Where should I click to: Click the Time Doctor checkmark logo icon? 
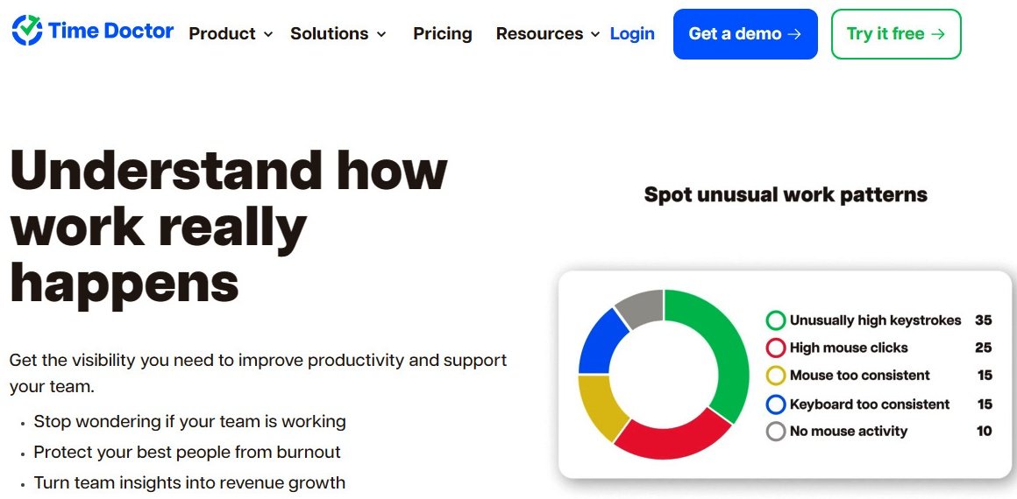click(x=27, y=30)
